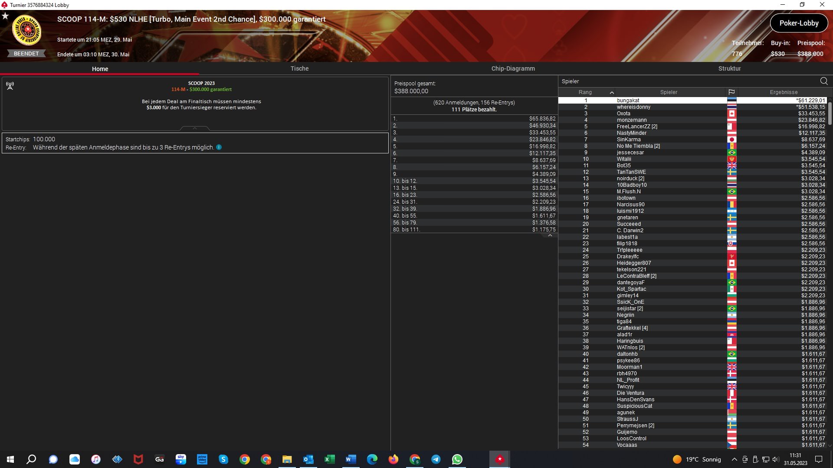
Task: Open Windows notification center
Action: pos(819,459)
